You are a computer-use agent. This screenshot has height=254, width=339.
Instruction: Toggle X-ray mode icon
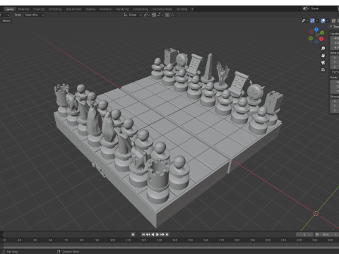tap(333, 21)
